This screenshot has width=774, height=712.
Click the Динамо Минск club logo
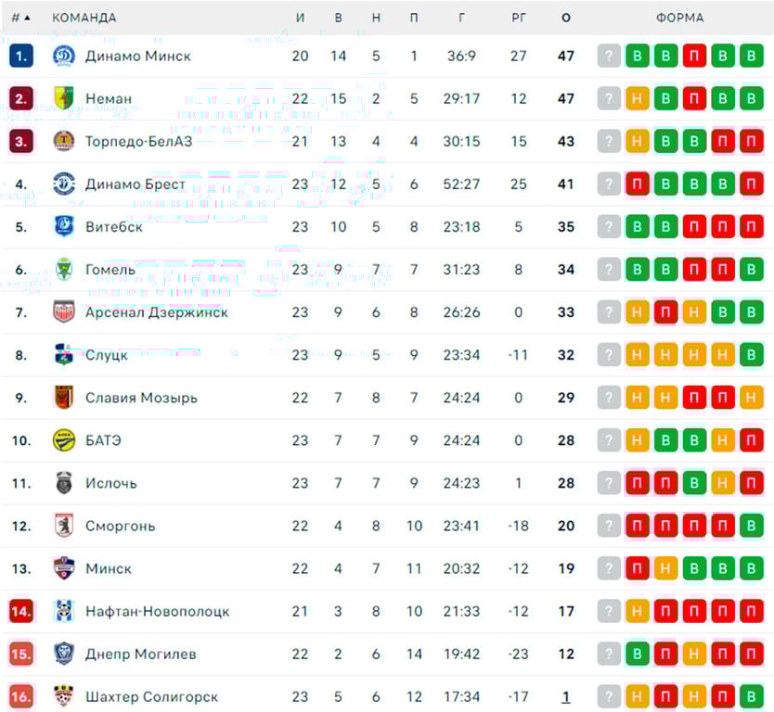pos(64,56)
